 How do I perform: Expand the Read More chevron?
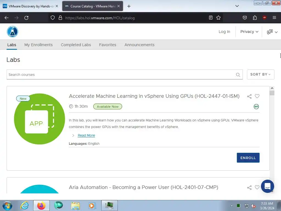[73, 135]
